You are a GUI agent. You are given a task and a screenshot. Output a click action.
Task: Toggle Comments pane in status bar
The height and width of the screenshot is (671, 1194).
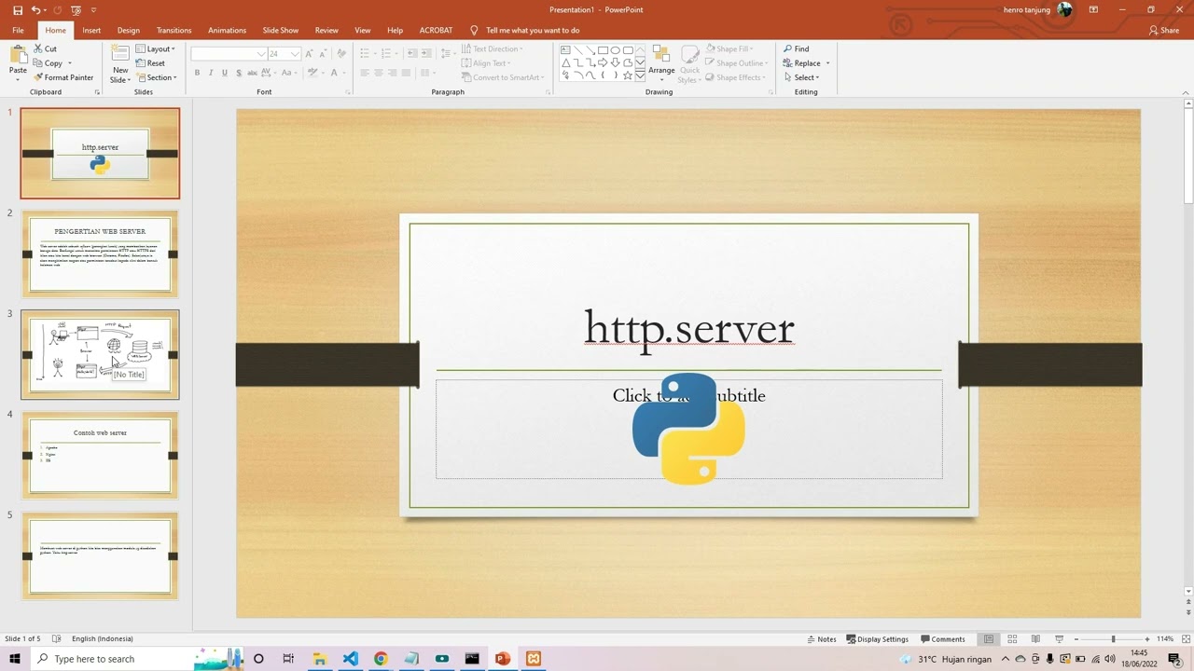point(943,639)
